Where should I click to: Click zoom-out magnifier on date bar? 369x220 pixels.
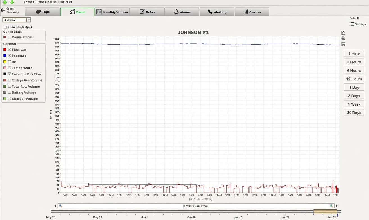60,206
